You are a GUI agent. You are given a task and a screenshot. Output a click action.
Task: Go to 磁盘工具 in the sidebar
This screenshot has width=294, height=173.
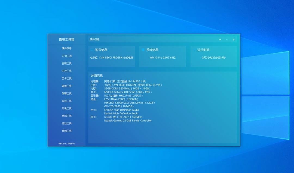[67, 86]
